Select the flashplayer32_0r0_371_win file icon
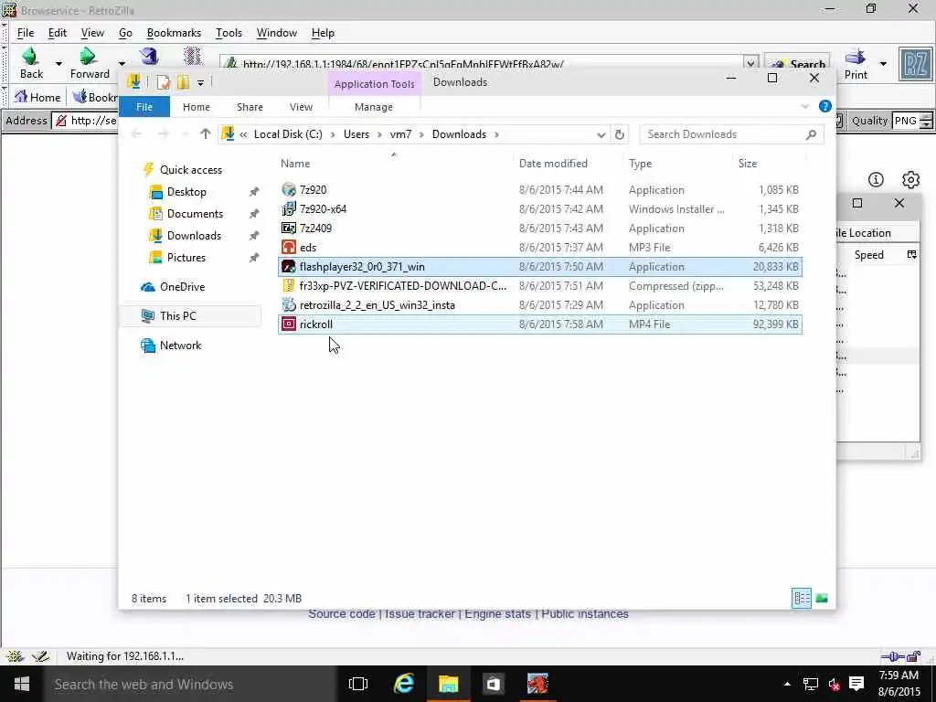Screen dimensions: 936x702 pyautogui.click(x=289, y=266)
